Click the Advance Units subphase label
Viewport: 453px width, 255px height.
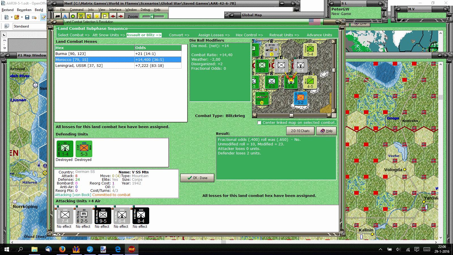[319, 35]
